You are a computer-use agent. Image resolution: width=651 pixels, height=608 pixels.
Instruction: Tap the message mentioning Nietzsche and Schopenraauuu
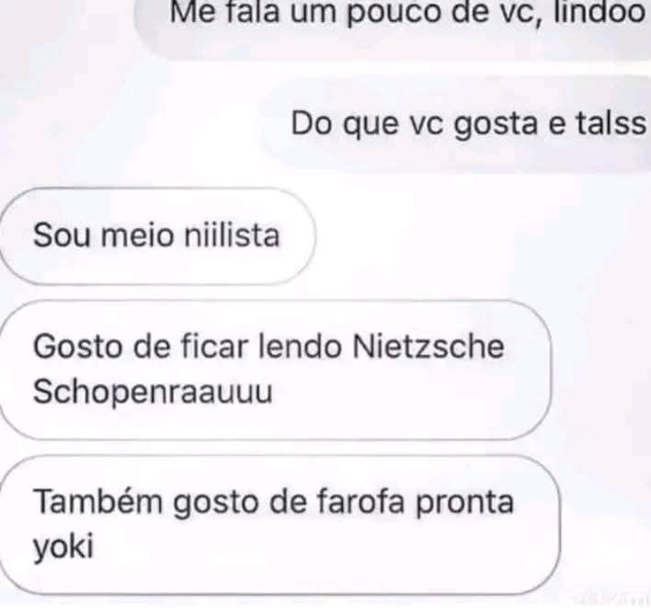275,370
